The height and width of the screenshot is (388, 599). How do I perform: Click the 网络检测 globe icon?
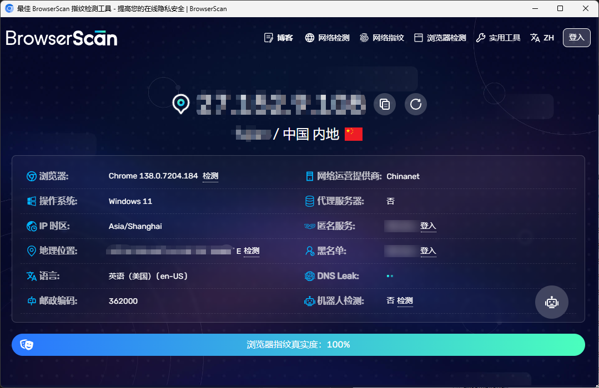[309, 38]
